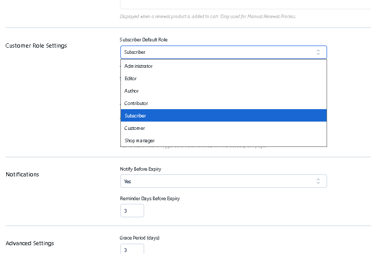This screenshot has width=371, height=254.
Task: Click the Subscriber Default Role label
Action: [144, 40]
